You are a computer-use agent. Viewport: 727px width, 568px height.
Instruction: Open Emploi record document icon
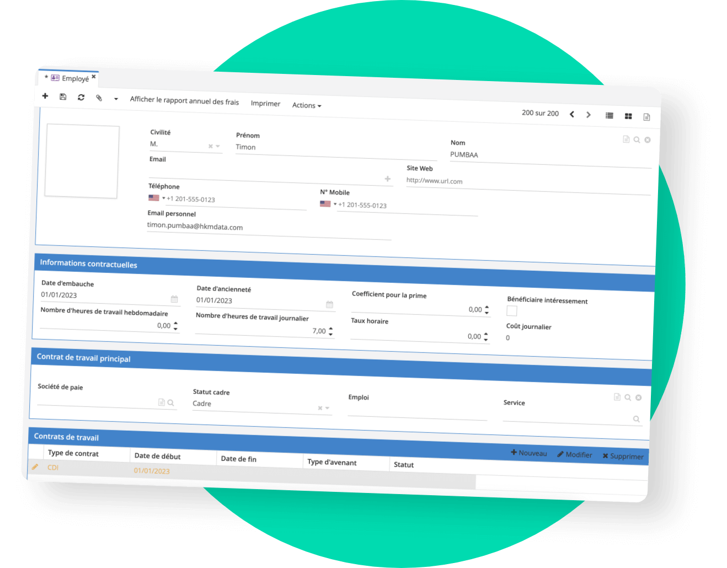pyautogui.click(x=617, y=397)
